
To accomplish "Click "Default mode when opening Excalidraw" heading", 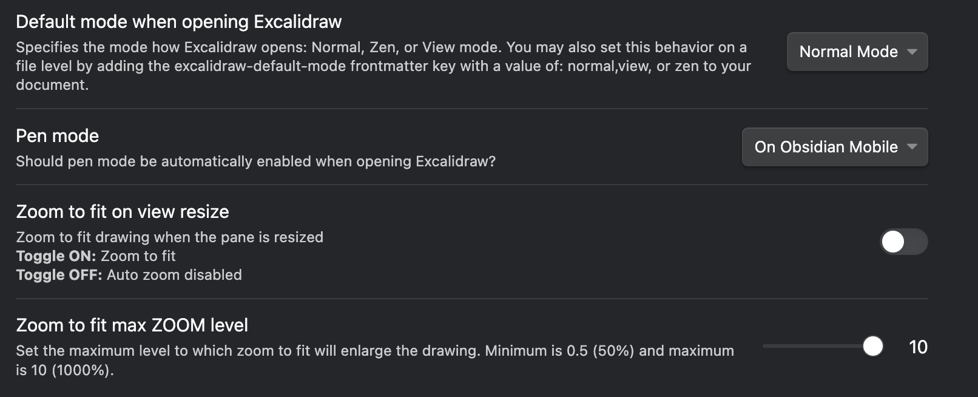I will 179,21.
